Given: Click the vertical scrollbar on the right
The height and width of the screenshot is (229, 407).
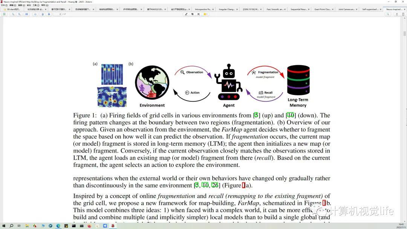Looking at the screenshot, I should (x=405, y=34).
